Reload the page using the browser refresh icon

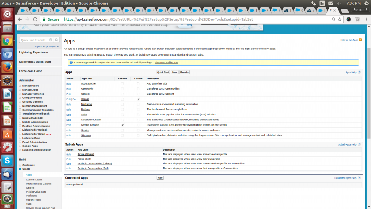tap(34, 19)
